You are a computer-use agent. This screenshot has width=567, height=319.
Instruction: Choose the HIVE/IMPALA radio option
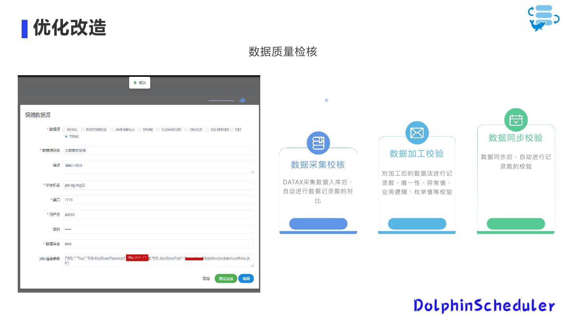point(112,130)
